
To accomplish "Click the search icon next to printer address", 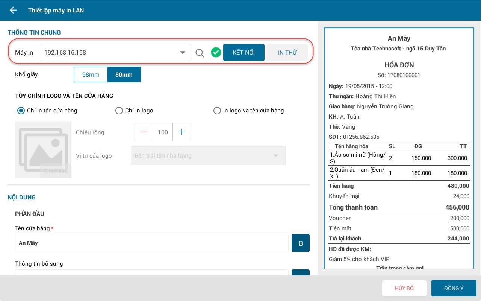I will (200, 53).
